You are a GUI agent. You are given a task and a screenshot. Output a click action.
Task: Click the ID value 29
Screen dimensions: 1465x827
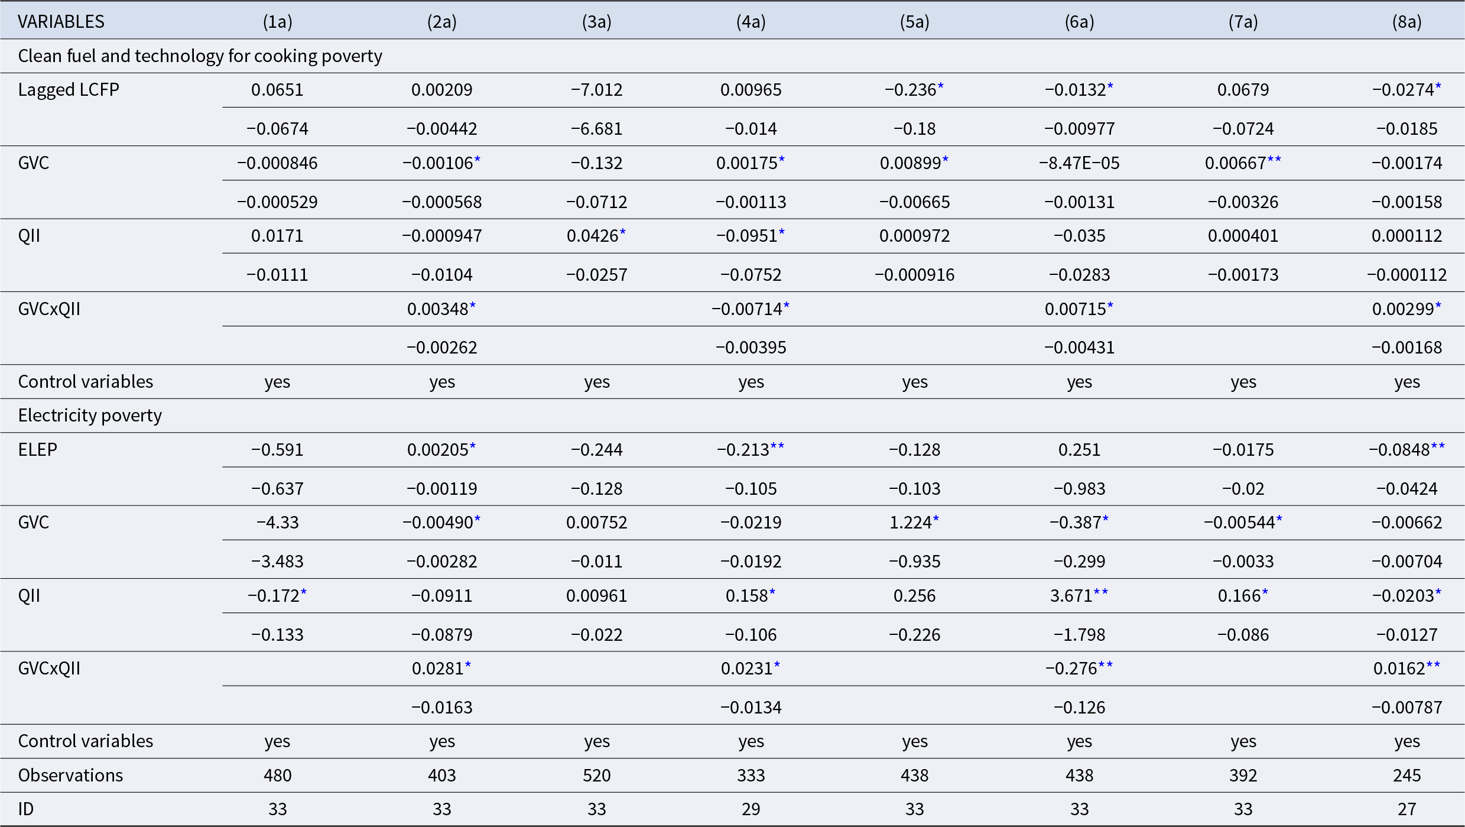751,808
